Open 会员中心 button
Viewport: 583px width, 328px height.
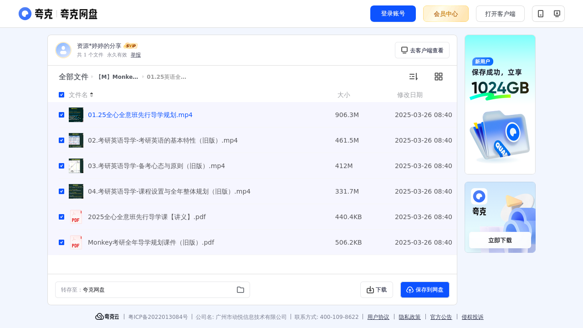(446, 14)
